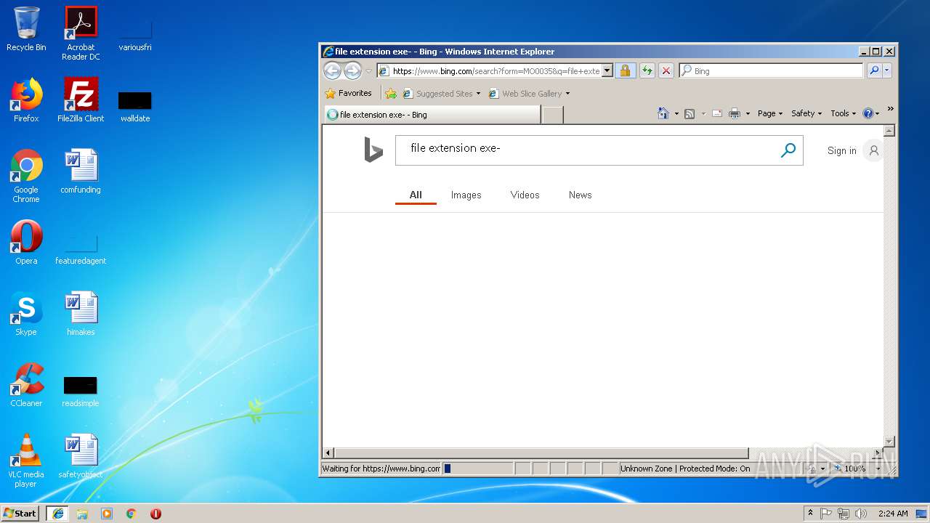Open Windows Explorer from the taskbar

pos(82,514)
